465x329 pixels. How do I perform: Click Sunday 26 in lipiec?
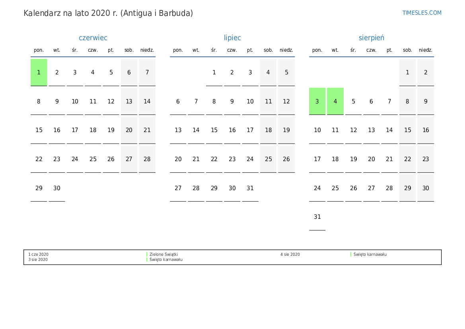click(286, 159)
